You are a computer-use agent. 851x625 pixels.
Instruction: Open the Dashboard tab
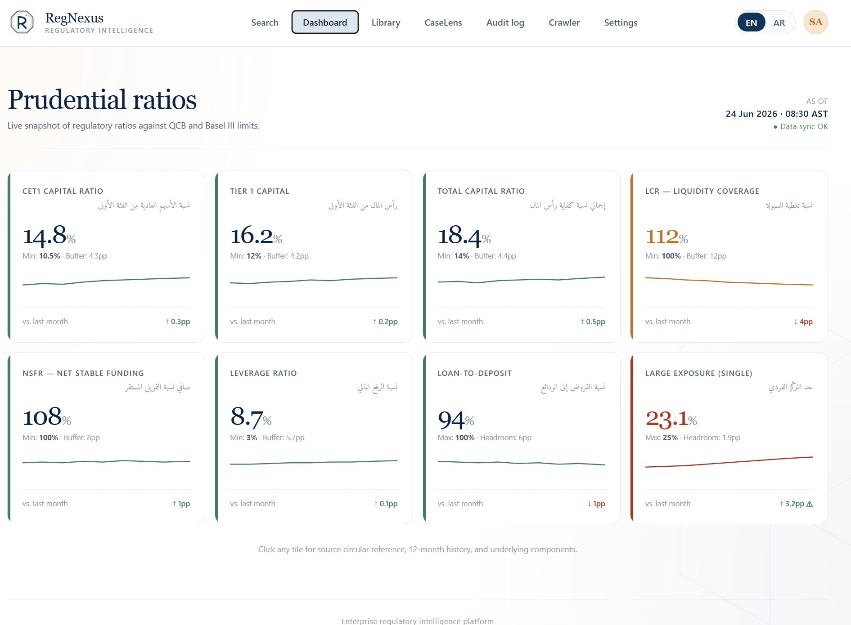pyautogui.click(x=325, y=22)
